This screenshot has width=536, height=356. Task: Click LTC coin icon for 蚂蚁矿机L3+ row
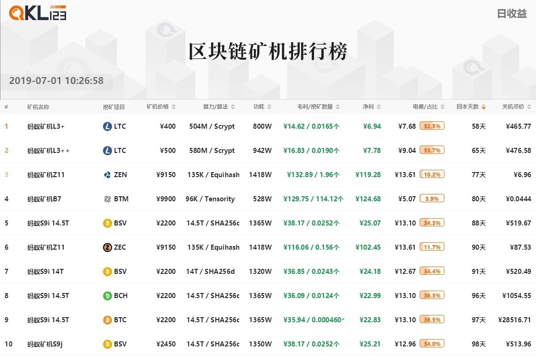tap(108, 126)
